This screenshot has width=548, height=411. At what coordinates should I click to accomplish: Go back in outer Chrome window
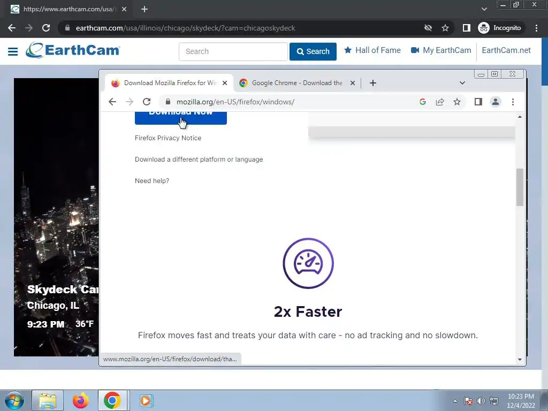click(x=12, y=28)
